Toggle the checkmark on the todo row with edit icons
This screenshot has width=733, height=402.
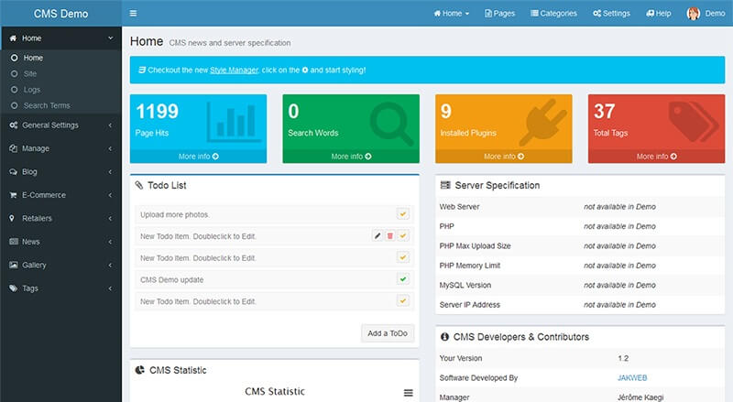point(402,235)
